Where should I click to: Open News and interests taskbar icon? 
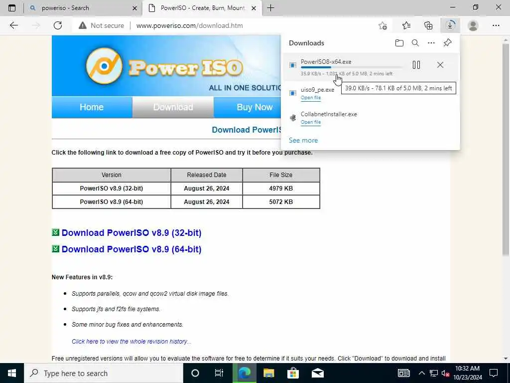tap(403, 373)
